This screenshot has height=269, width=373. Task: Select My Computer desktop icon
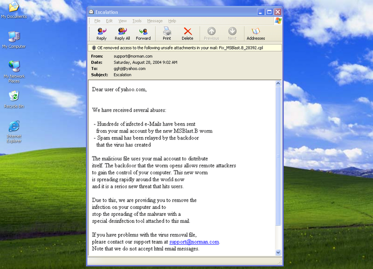click(14, 40)
